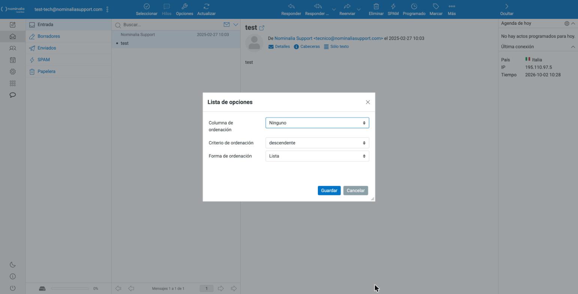Click Eliminar trash icon
This screenshot has height=294, width=578.
click(376, 9)
